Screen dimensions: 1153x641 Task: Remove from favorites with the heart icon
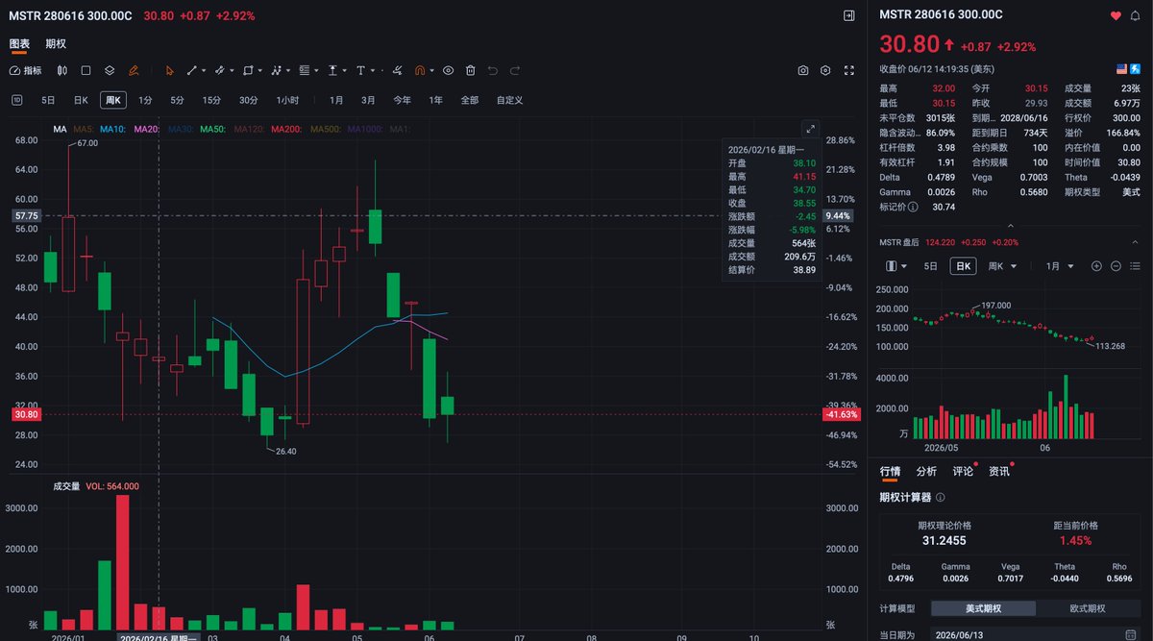pyautogui.click(x=1116, y=15)
